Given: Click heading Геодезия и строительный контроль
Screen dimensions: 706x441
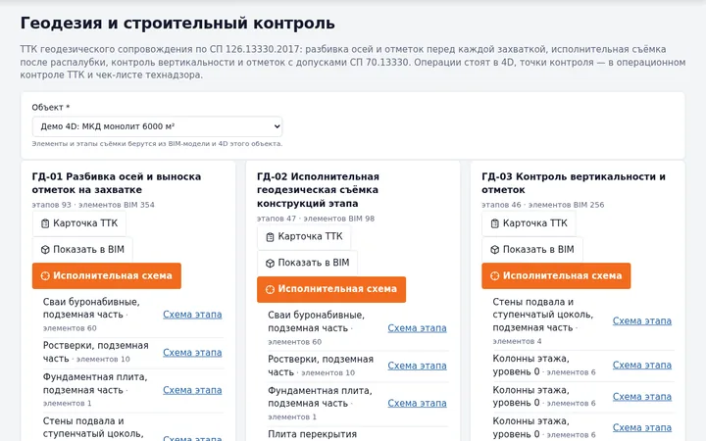Looking at the screenshot, I should click(x=177, y=23).
